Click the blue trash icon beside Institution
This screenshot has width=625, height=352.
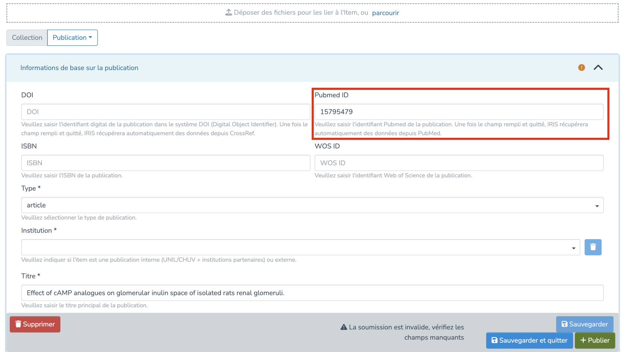click(593, 247)
